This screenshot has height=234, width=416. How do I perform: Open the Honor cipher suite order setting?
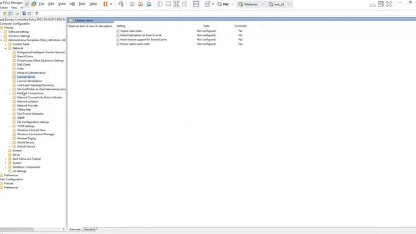coord(135,44)
